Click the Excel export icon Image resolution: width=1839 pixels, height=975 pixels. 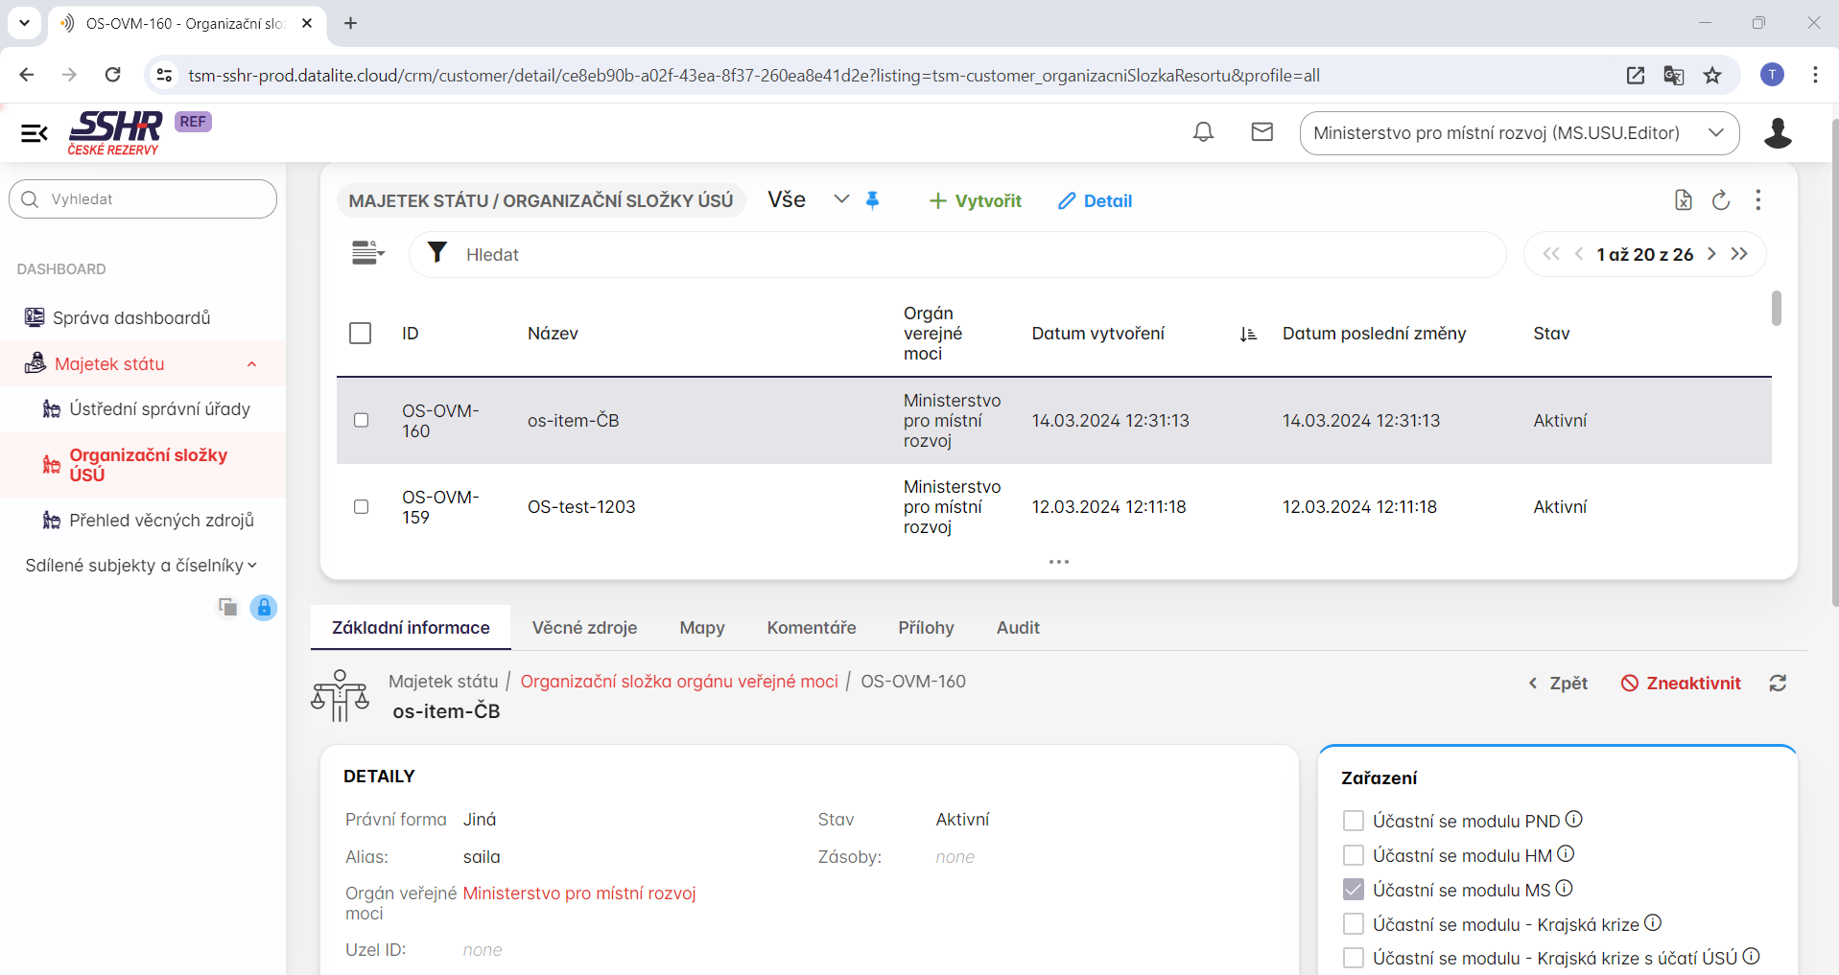click(1683, 200)
